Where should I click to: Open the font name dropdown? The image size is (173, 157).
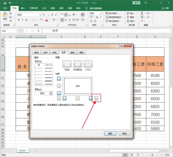click(40, 15)
